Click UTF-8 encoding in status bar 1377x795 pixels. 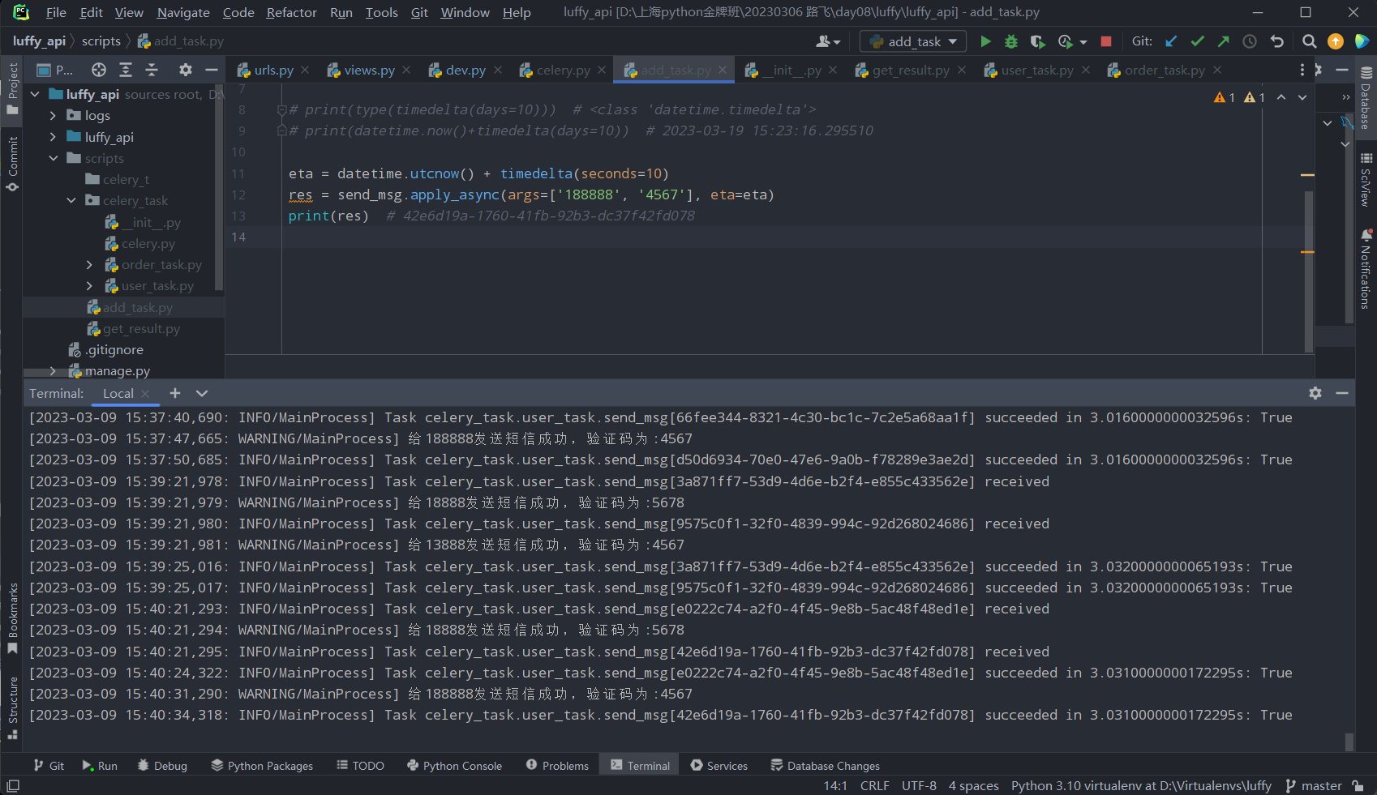[919, 786]
